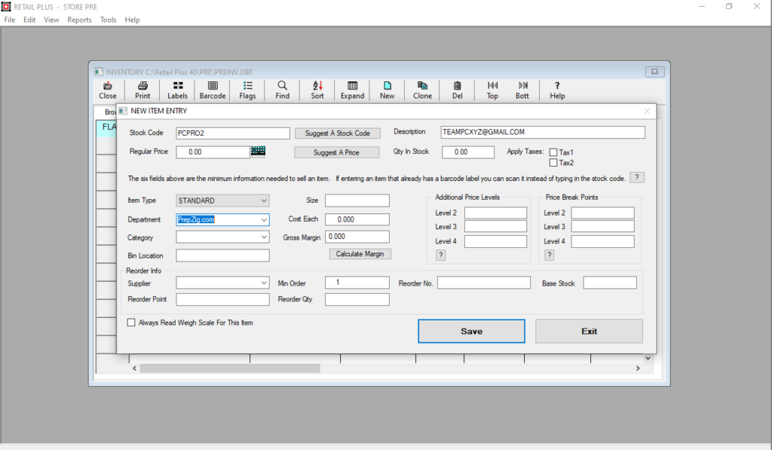
Task: Click the horizontal scrollbar thumb in Inventory
Action: pos(230,369)
